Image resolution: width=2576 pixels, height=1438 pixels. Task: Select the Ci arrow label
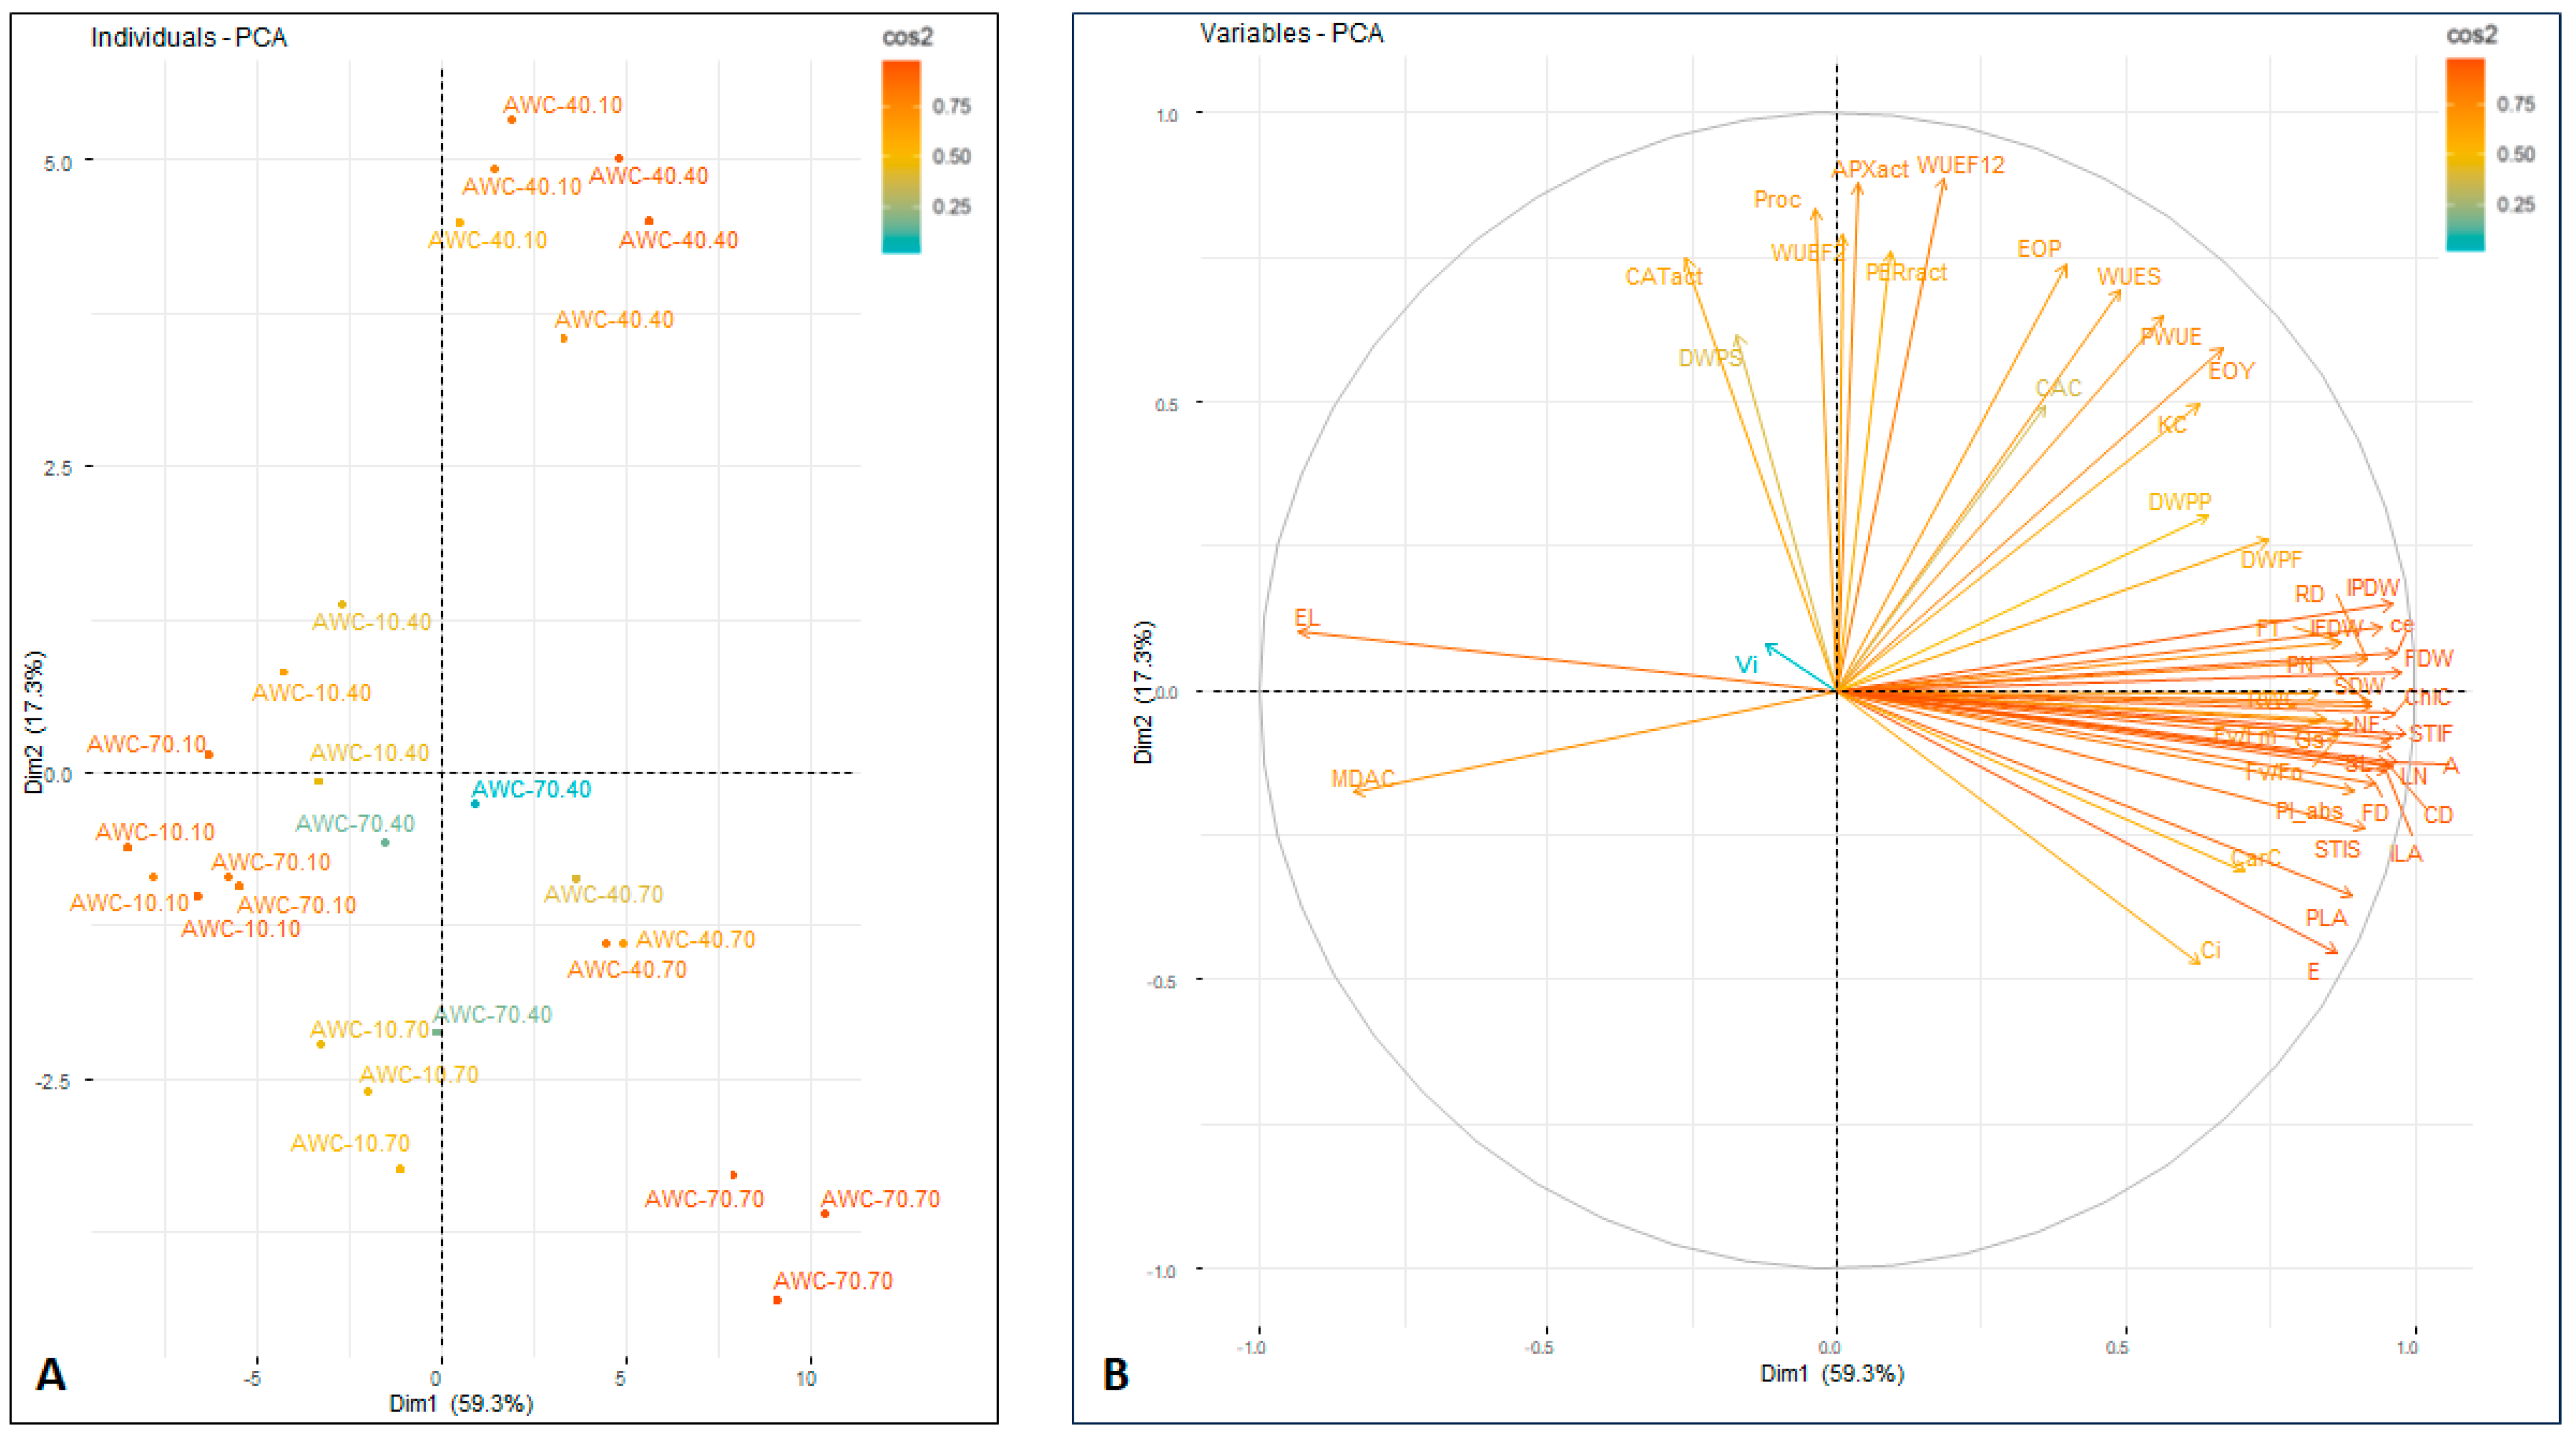coord(2210,950)
